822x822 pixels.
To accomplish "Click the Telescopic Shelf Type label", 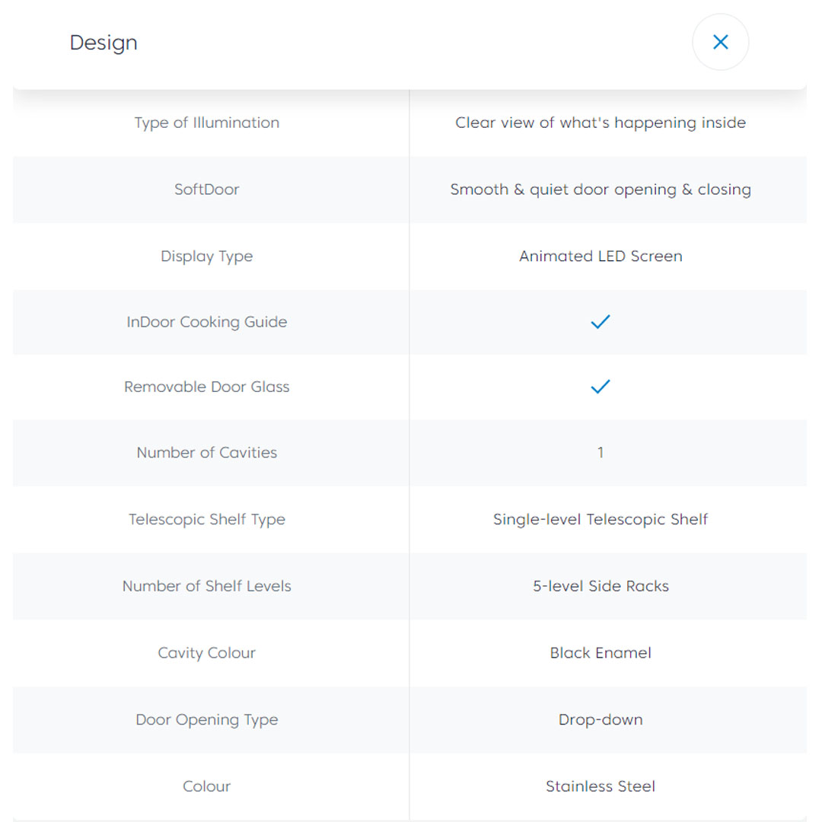I will 207,519.
